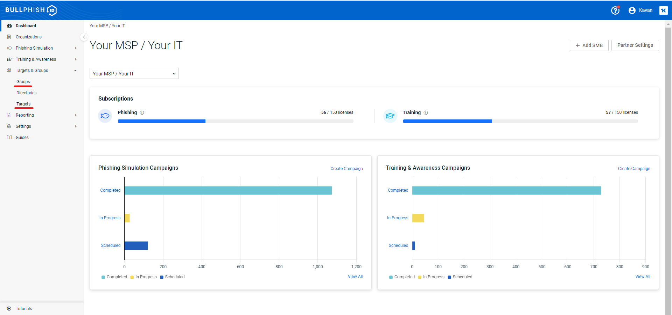Expand the Phishing Simulation submenu arrow
This screenshot has height=315, width=672.
[76, 48]
